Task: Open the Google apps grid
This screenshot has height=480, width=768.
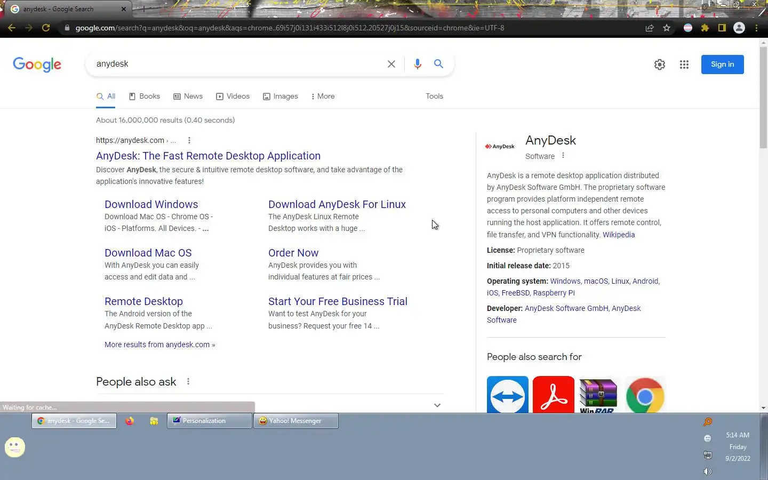Action: (x=684, y=65)
